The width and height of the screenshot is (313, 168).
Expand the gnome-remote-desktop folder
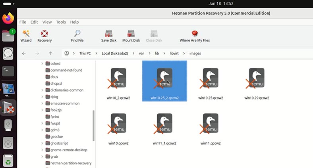click(42, 150)
